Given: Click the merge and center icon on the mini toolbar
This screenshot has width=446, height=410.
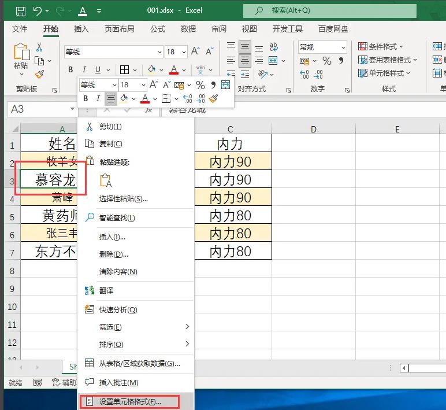Looking at the screenshot, I should [x=225, y=84].
